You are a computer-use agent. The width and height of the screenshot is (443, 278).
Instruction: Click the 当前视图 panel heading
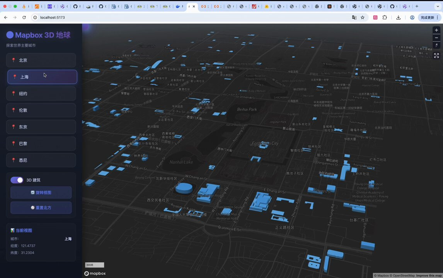pyautogui.click(x=21, y=230)
